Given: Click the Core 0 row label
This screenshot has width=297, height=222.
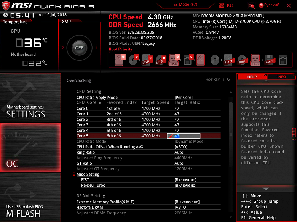Looking at the screenshot, I should [82, 109].
